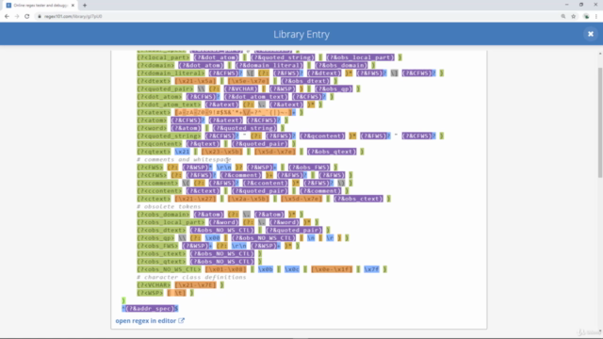
Task: Click the (?<obs_dtext> group name
Action: 161,230
